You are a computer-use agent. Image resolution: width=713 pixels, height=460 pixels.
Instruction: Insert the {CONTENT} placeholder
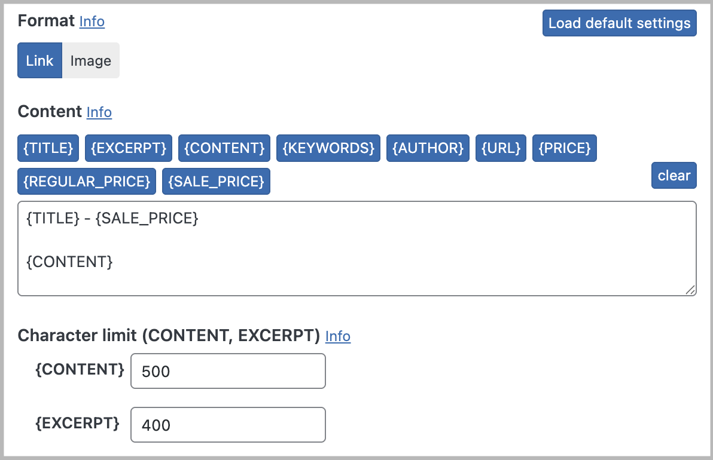click(224, 148)
